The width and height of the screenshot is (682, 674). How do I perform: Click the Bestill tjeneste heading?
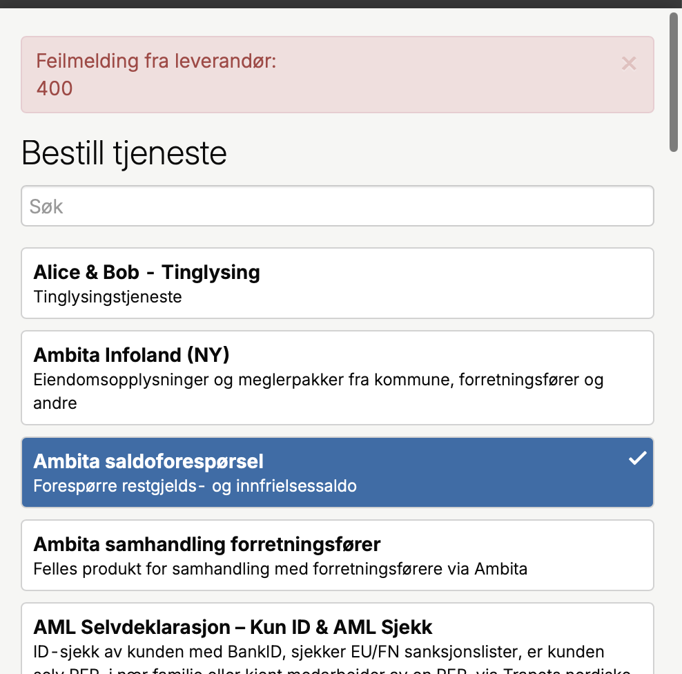click(x=124, y=153)
